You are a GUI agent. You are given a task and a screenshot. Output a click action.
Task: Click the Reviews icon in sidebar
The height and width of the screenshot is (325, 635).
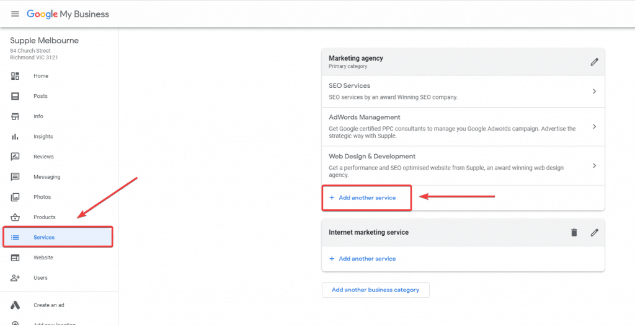point(15,157)
